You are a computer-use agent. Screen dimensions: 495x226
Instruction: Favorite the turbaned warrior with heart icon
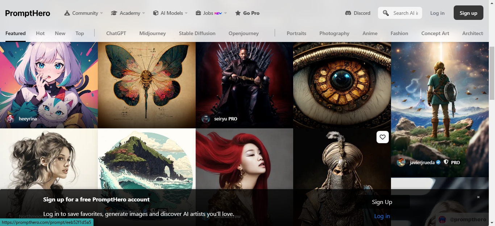pos(382,137)
